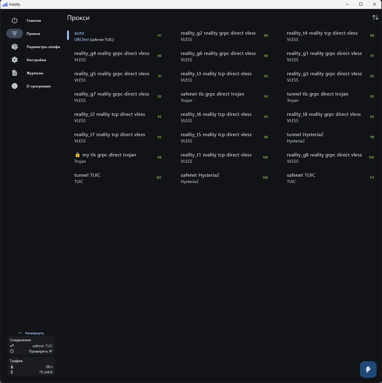382x383 pixels.
Task: Open the Прокси filter icon in sidebar
Action: pyautogui.click(x=15, y=34)
